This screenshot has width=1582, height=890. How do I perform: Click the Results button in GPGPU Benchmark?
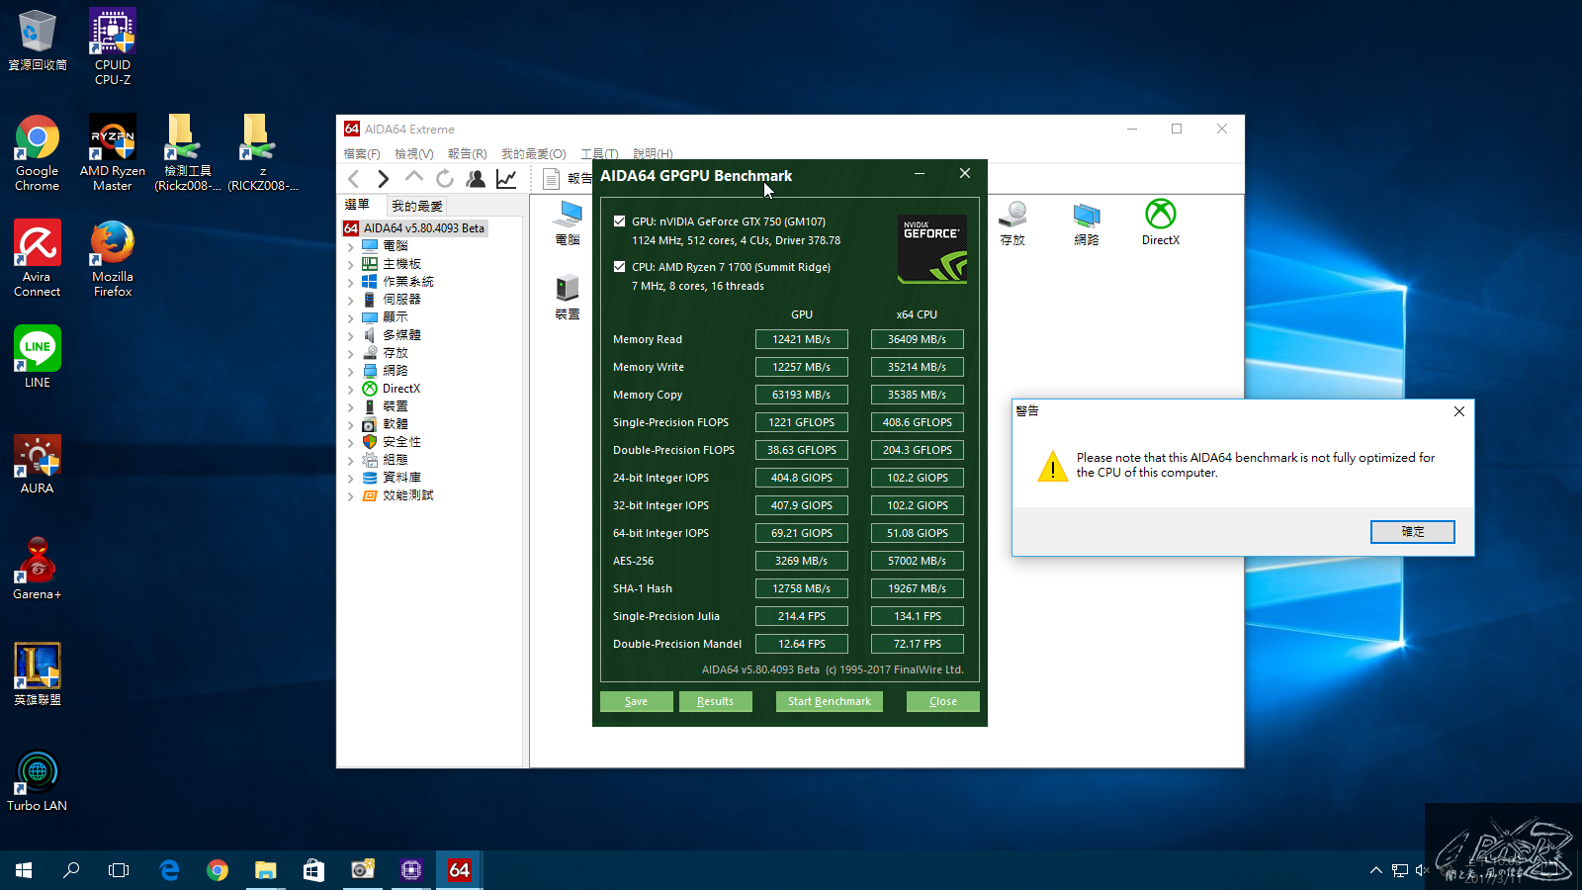point(715,701)
